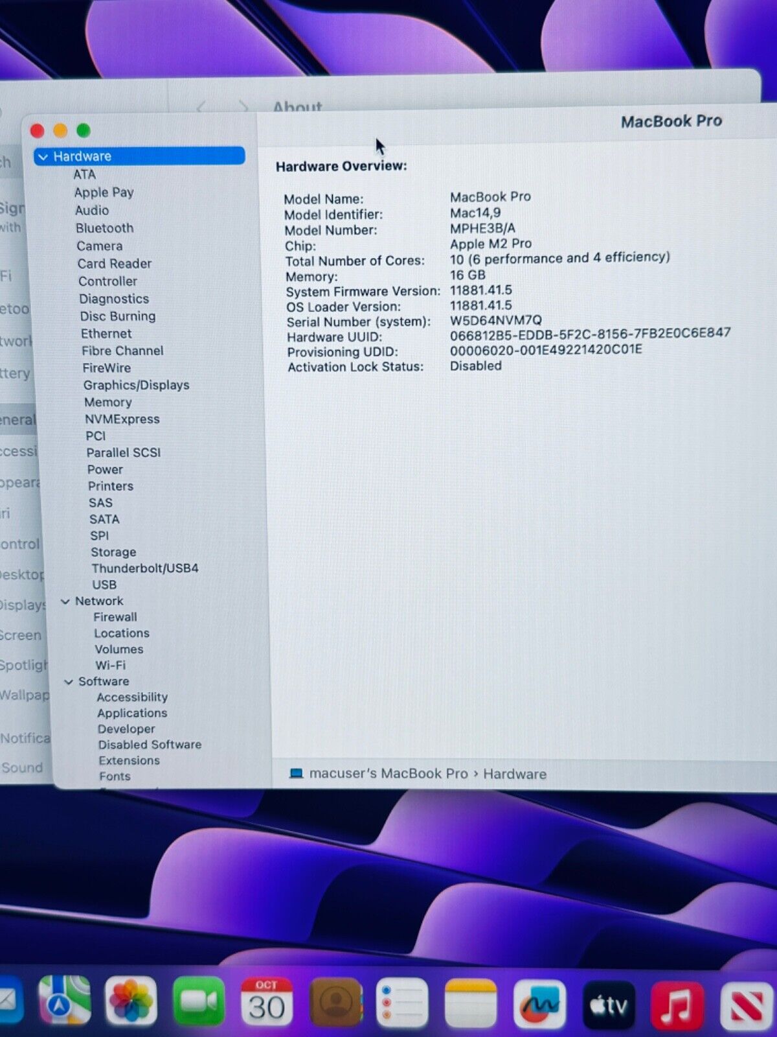
Task: Open Calendar showing OCT 30 in Dock
Action: (x=267, y=1002)
